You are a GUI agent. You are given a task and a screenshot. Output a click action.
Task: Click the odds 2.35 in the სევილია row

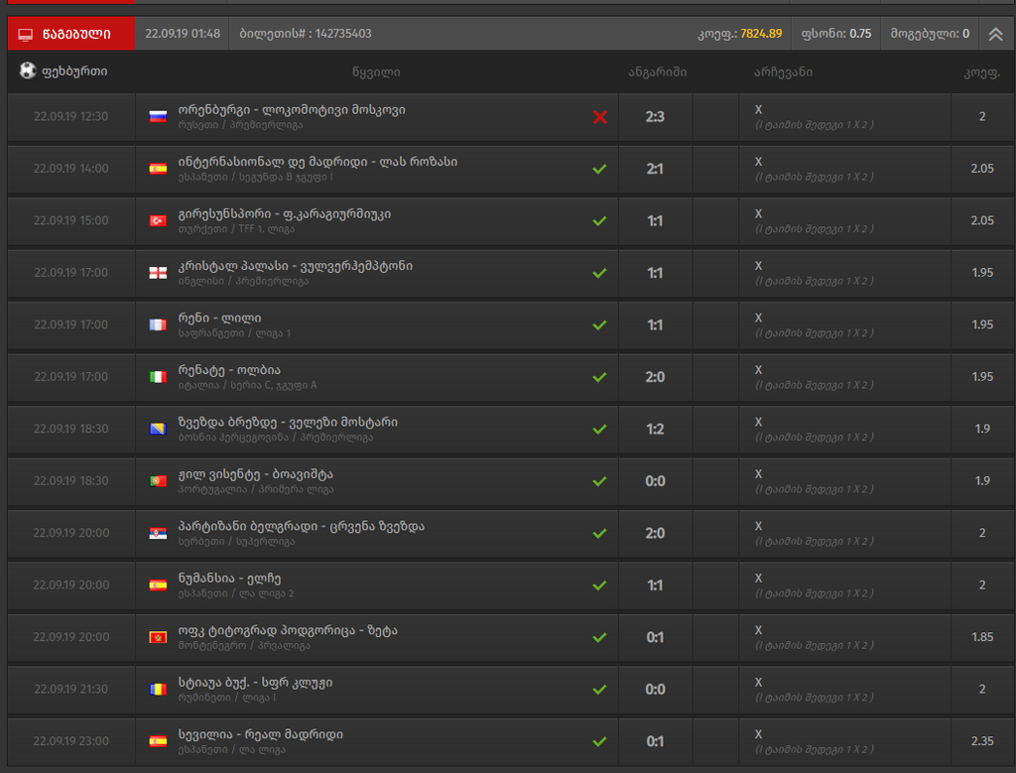pos(982,741)
